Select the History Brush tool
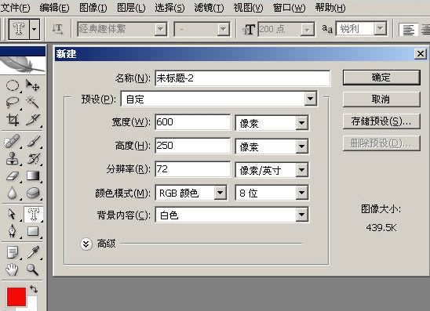 tap(33, 158)
